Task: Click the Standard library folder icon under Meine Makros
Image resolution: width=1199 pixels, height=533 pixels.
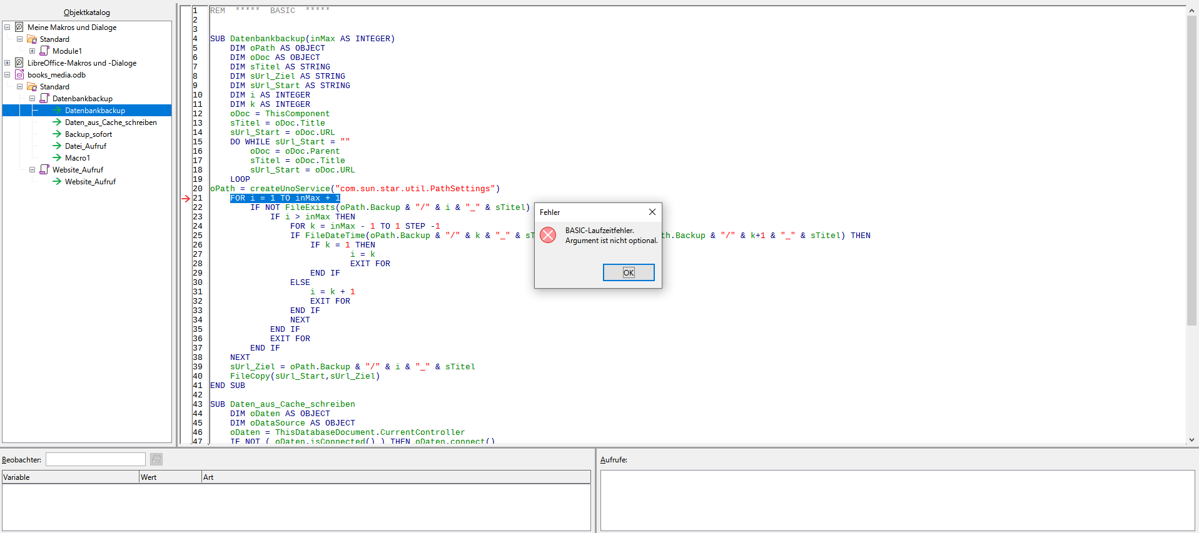Action: click(x=32, y=39)
